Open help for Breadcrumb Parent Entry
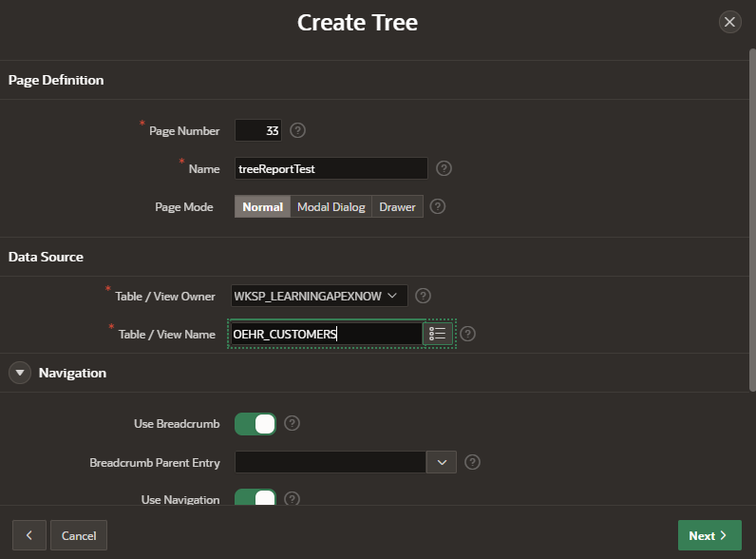756x559 pixels. coord(472,462)
